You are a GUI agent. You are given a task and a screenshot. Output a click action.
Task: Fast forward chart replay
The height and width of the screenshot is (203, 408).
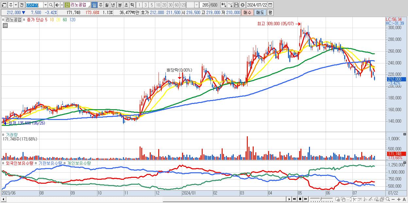(x=305, y=199)
